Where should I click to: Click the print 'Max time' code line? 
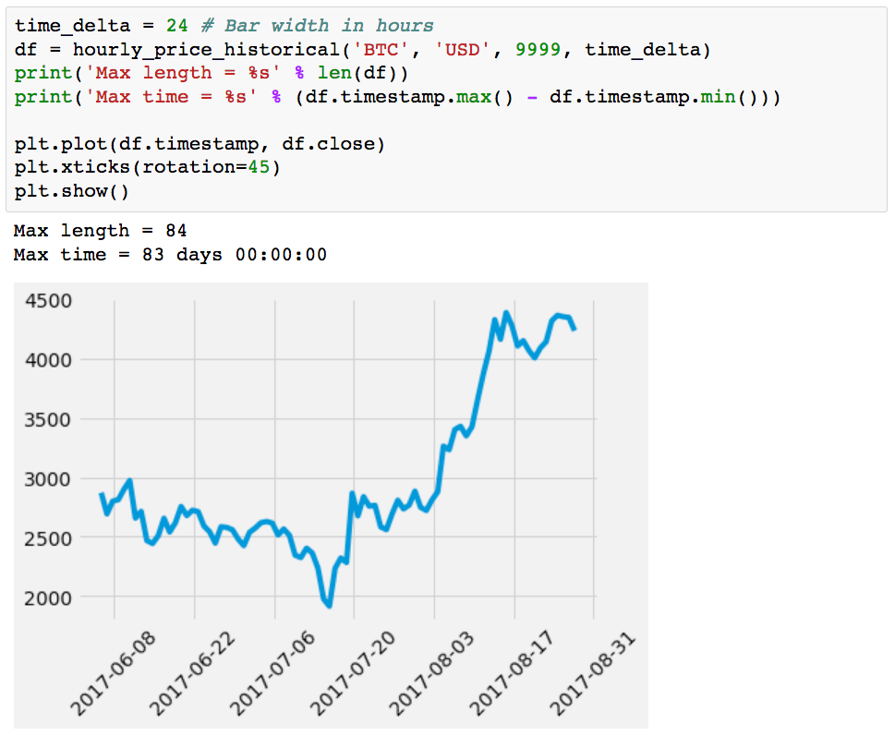(397, 97)
